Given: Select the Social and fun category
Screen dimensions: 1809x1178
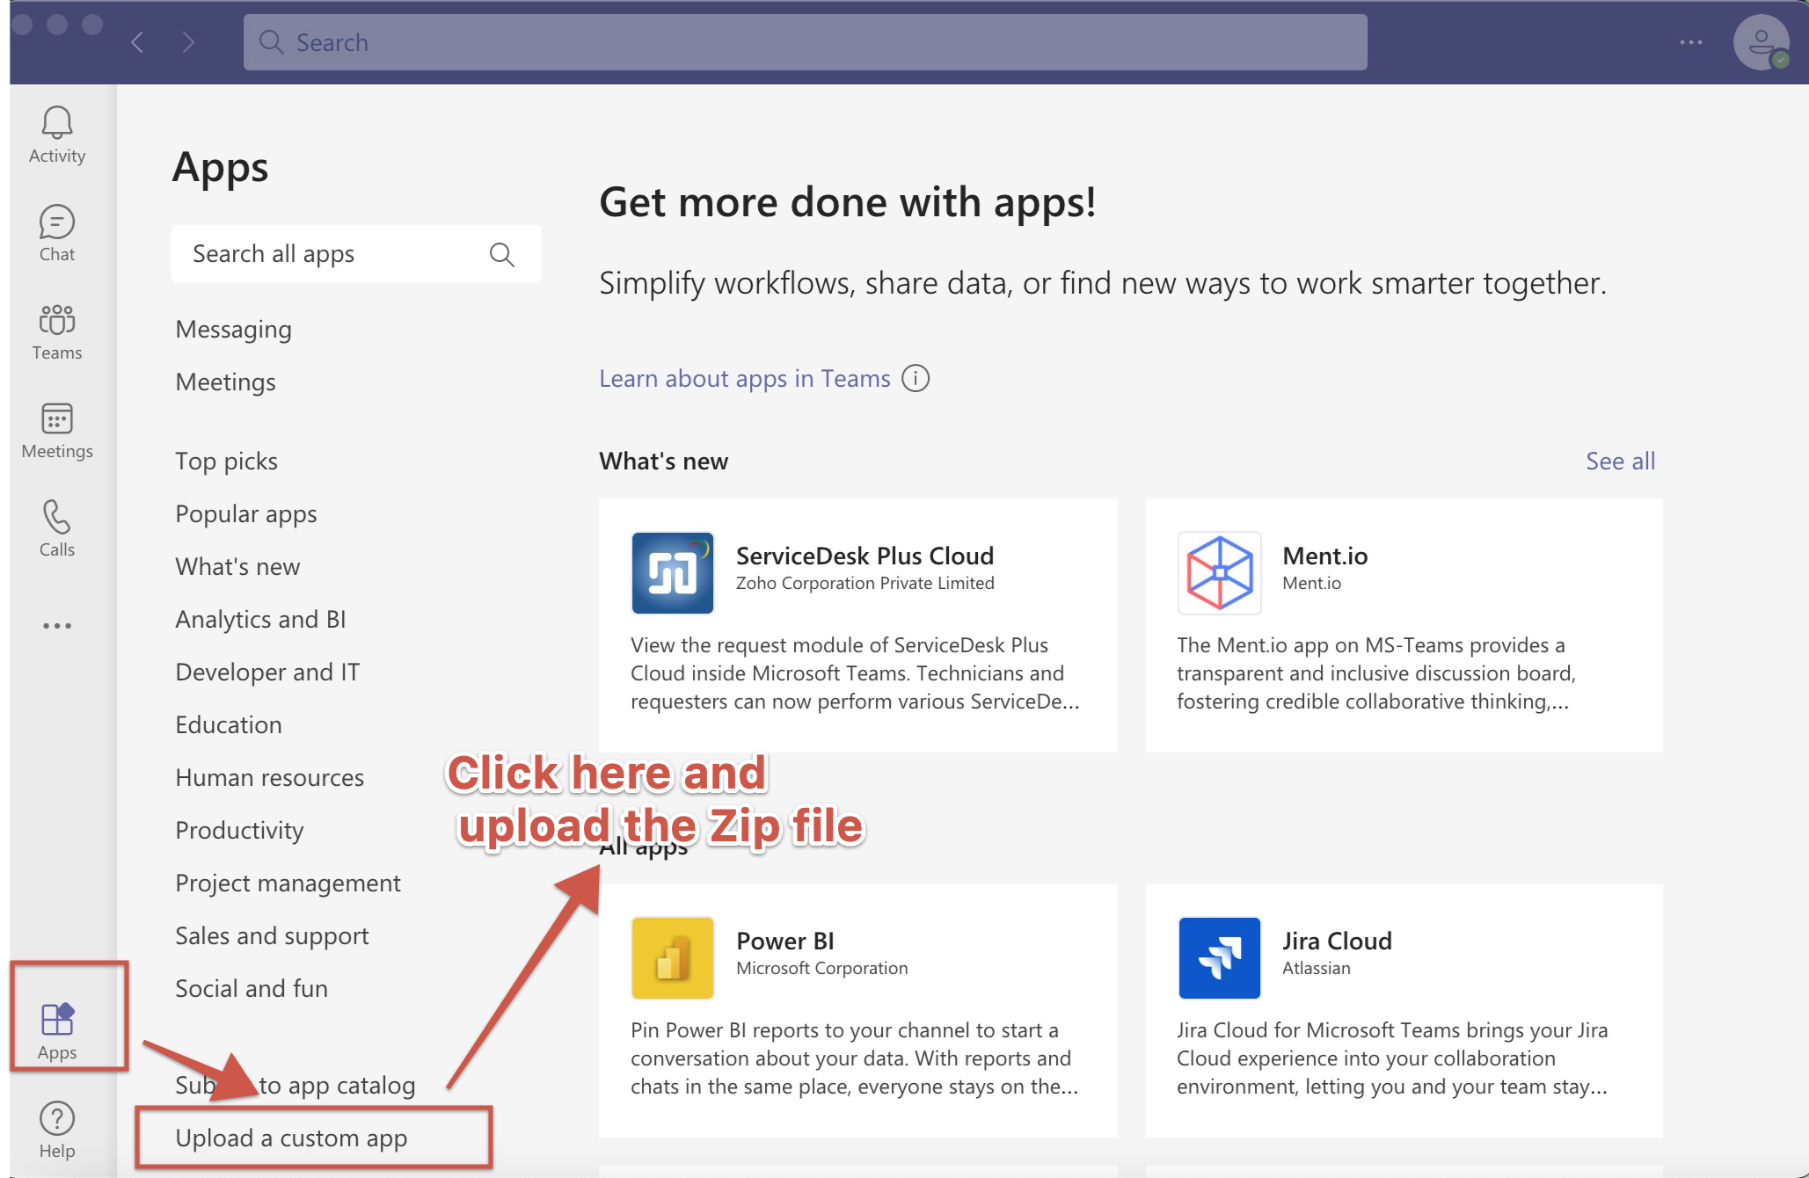Looking at the screenshot, I should 252,989.
